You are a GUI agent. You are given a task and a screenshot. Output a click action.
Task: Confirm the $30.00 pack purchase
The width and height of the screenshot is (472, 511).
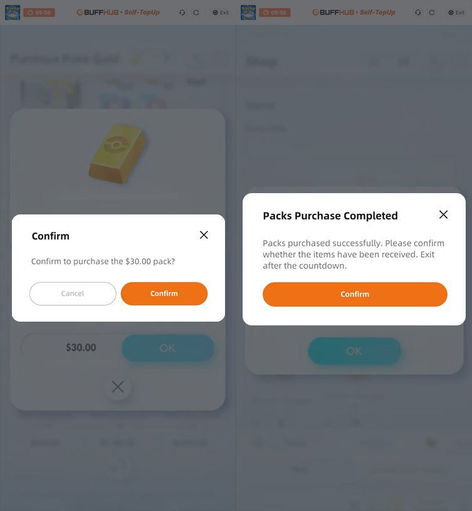coord(164,293)
